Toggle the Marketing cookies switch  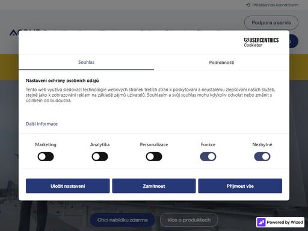click(46, 156)
